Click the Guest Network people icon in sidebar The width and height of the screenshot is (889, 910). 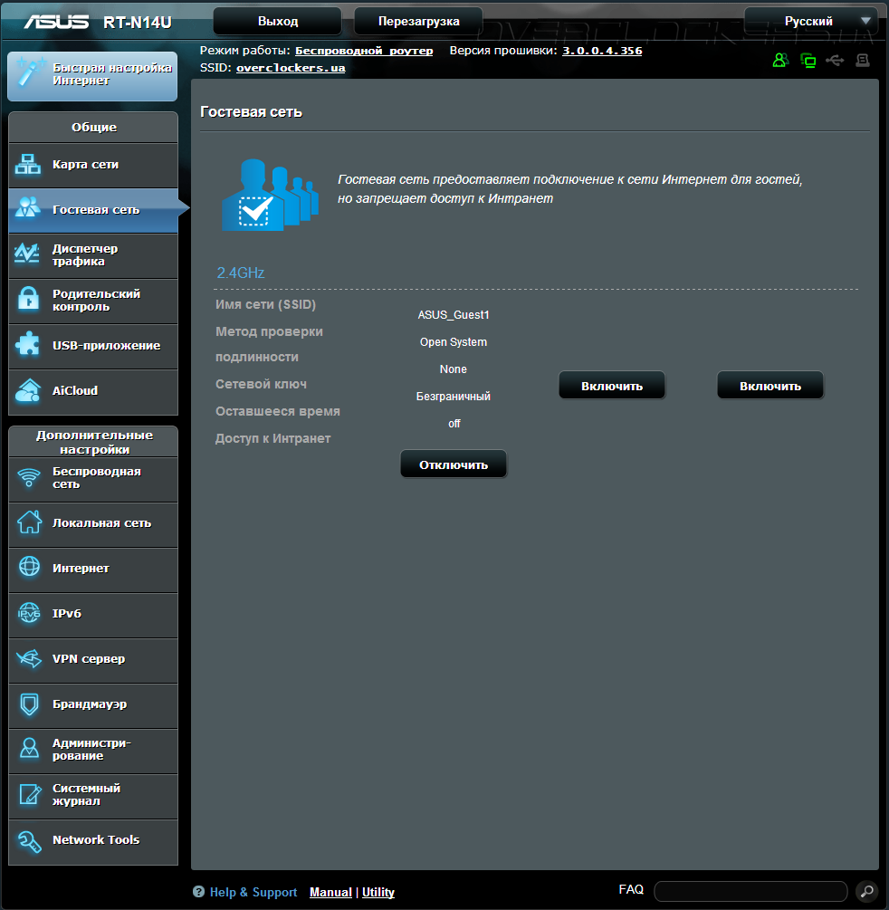coord(28,207)
